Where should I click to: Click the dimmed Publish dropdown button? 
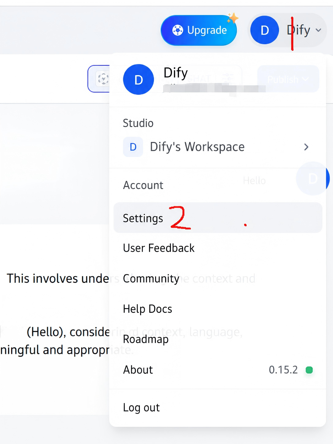(x=288, y=79)
